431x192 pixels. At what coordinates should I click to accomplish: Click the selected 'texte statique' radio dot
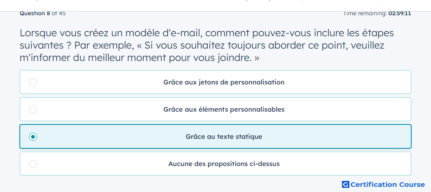click(33, 137)
